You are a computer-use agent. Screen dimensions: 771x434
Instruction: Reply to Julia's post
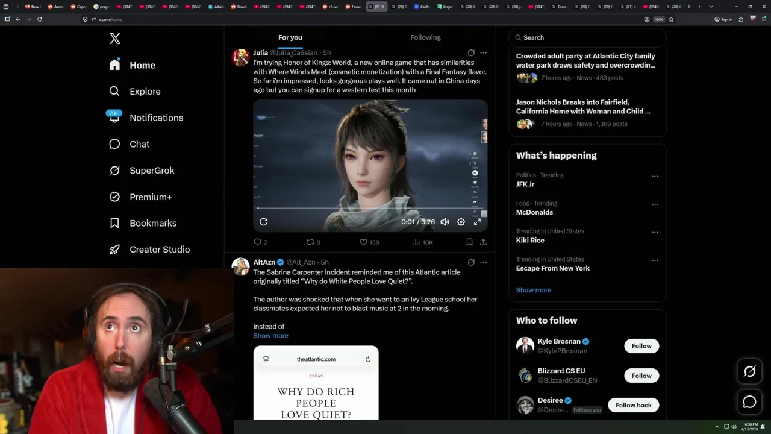260,242
